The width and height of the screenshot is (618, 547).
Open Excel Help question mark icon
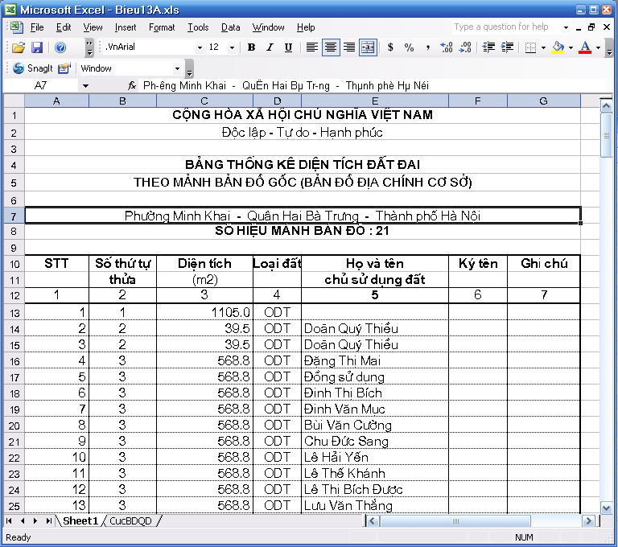[60, 47]
